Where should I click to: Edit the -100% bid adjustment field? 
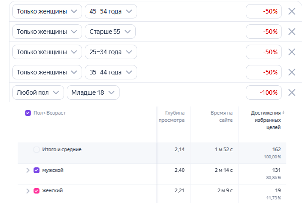pos(264,92)
